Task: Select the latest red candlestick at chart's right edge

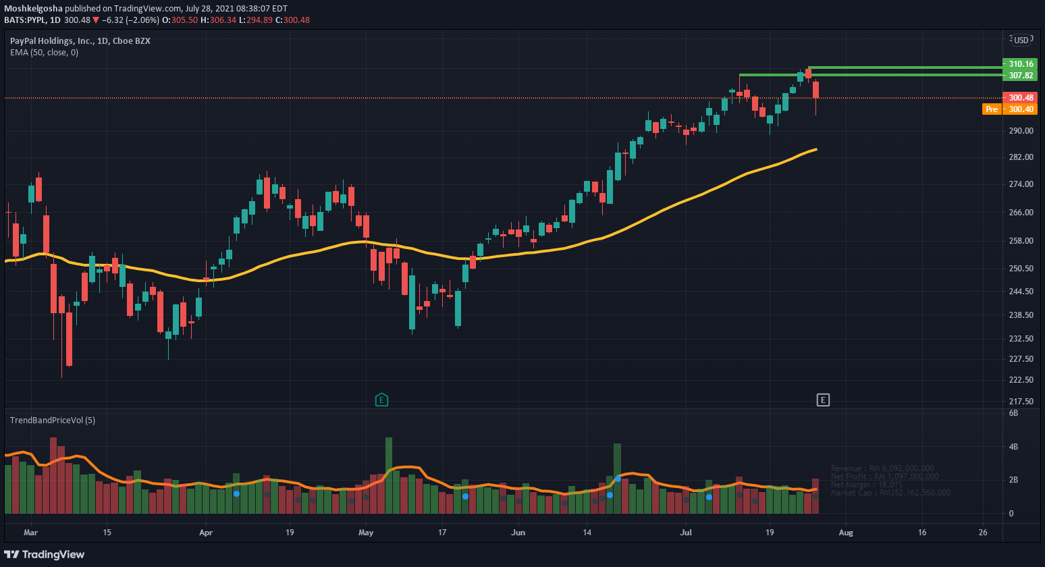Action: click(x=815, y=90)
